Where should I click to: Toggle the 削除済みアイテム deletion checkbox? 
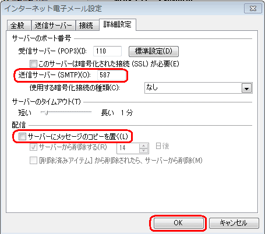[x=33, y=161]
